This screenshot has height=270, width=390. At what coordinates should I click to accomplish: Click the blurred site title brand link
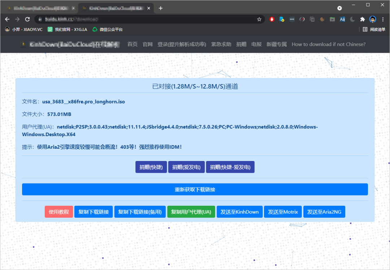pyautogui.click(x=70, y=44)
